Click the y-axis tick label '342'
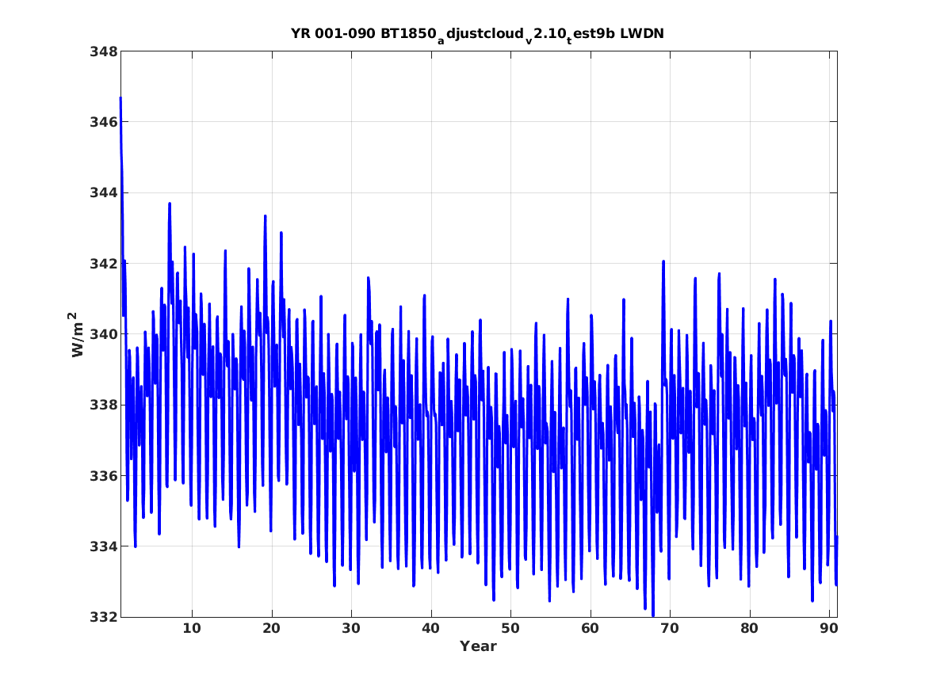This screenshot has height=693, width=925. (x=103, y=264)
